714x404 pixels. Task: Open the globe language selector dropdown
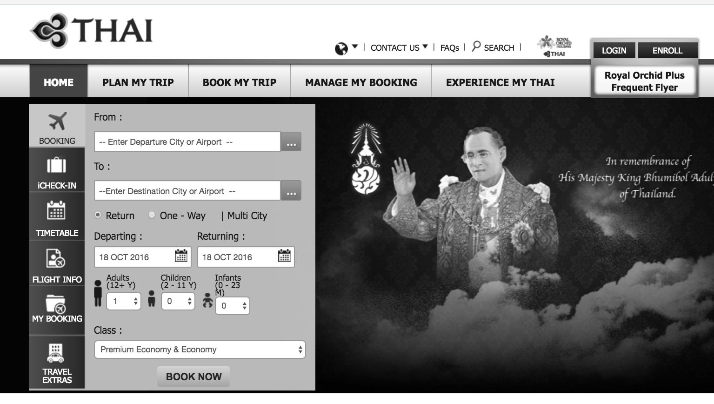click(346, 48)
